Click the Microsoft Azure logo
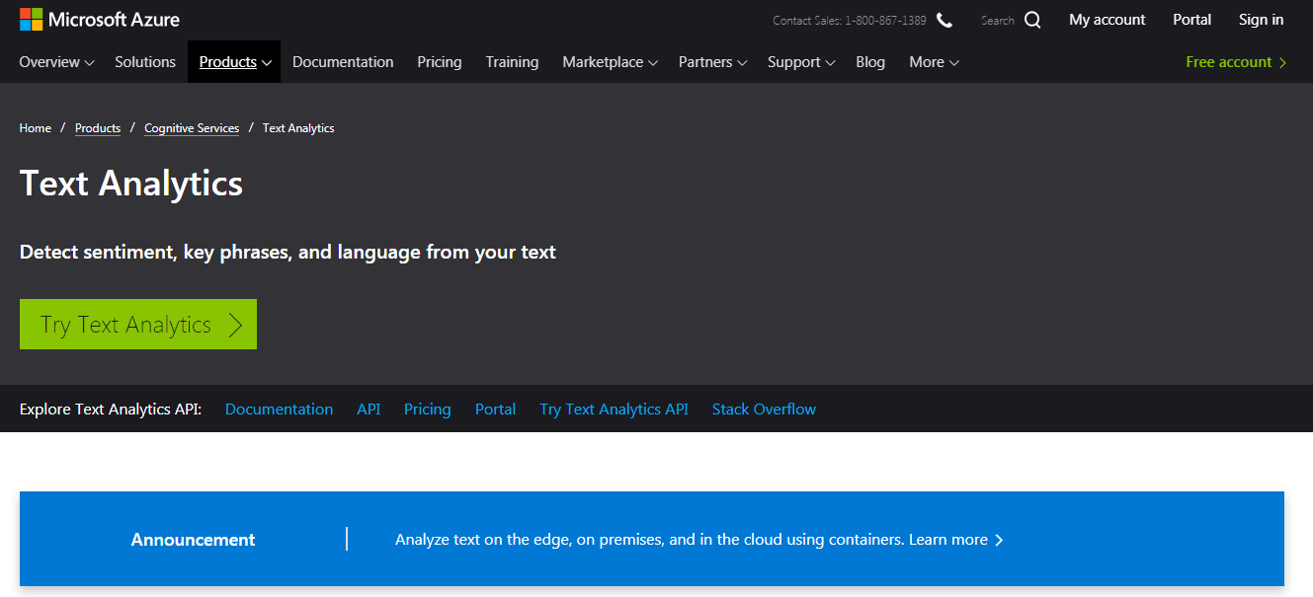 [x=100, y=20]
